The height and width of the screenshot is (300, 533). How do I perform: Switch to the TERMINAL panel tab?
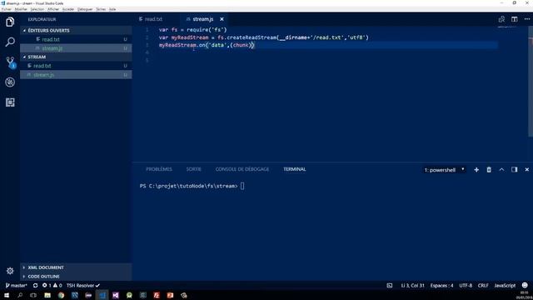click(x=294, y=169)
